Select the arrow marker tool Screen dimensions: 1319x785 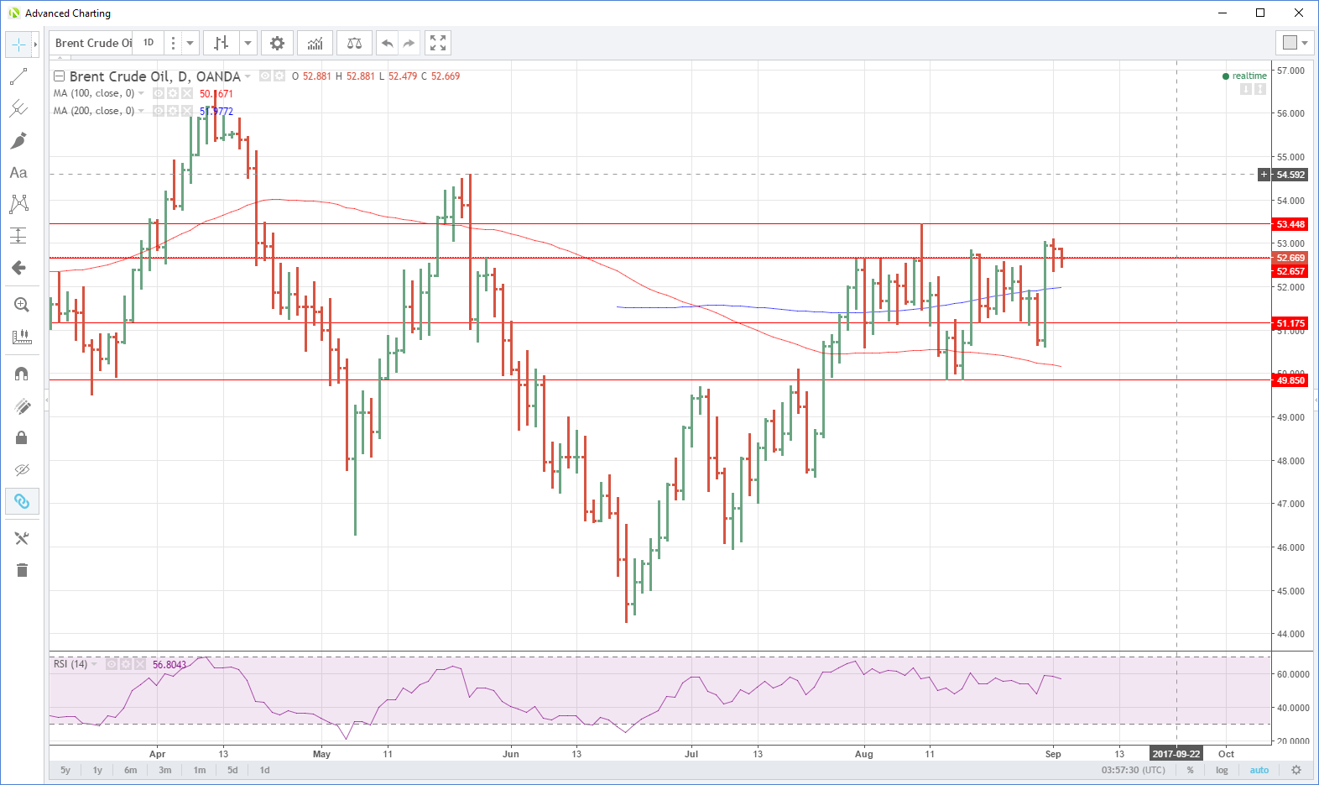coord(18,268)
